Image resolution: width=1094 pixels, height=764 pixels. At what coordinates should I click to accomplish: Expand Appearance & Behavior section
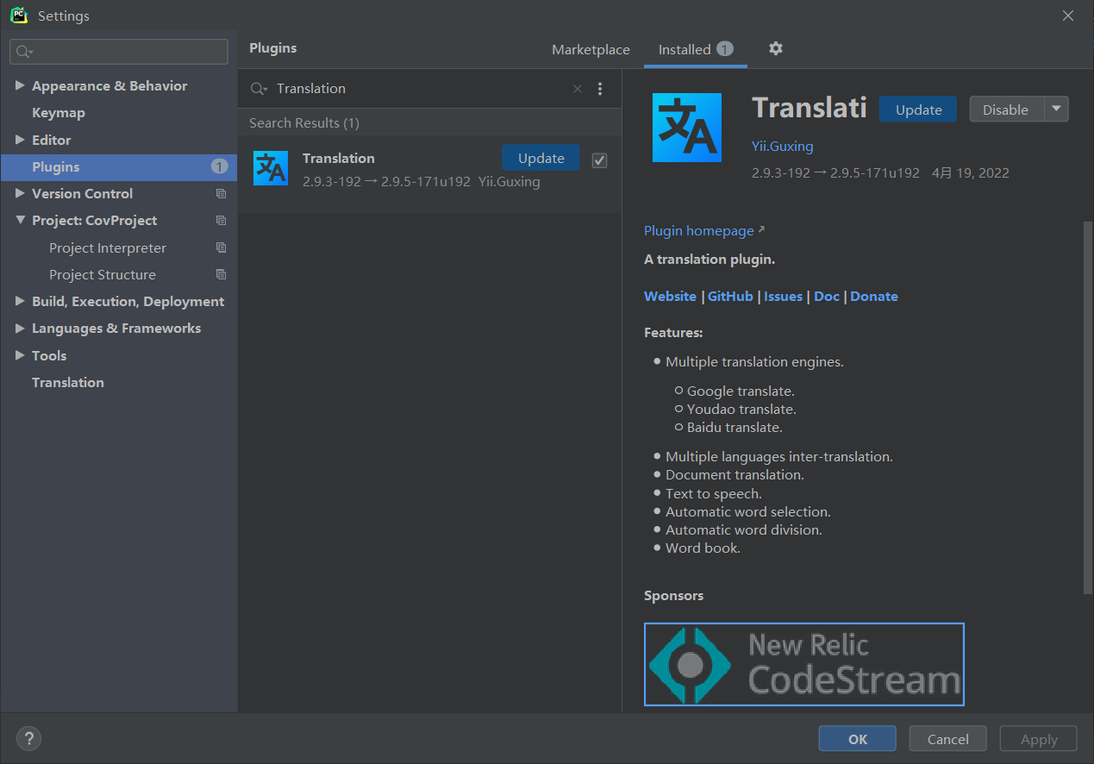click(x=20, y=85)
